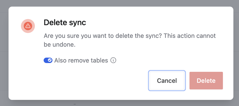Click the dimmed backdrop outside the dialog
239x106 pixels.
point(4,53)
